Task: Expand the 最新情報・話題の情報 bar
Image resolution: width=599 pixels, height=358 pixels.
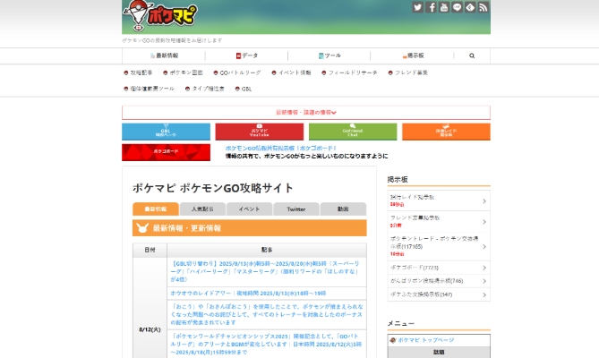Action: pos(306,113)
